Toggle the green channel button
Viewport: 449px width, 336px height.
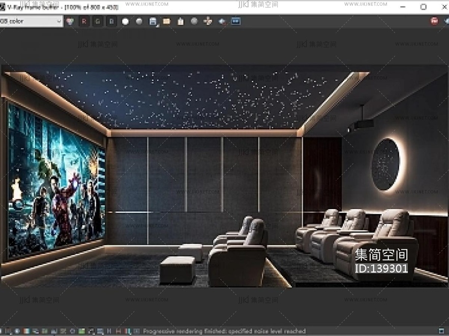tap(98, 21)
